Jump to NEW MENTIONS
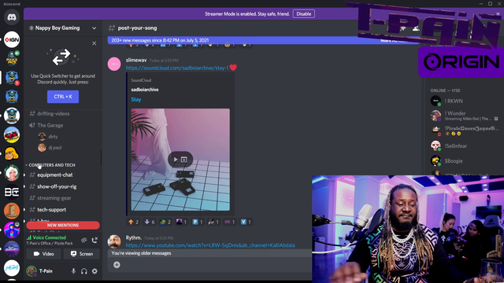The height and width of the screenshot is (283, 504). point(63,226)
